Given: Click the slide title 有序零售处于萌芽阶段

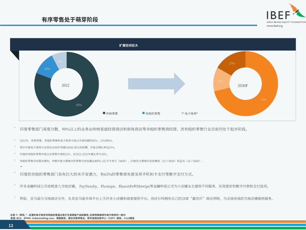Looking at the screenshot, I should (70, 20).
